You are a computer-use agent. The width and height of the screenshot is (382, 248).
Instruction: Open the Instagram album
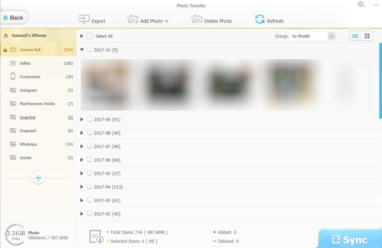tap(38, 90)
